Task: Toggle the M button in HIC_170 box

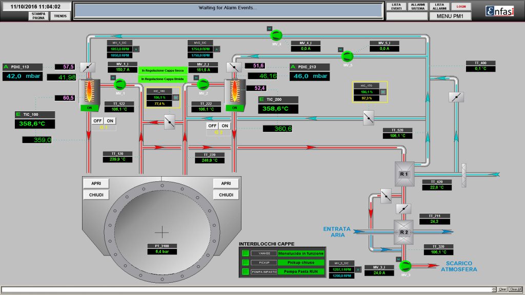Action: pyautogui.click(x=382, y=92)
